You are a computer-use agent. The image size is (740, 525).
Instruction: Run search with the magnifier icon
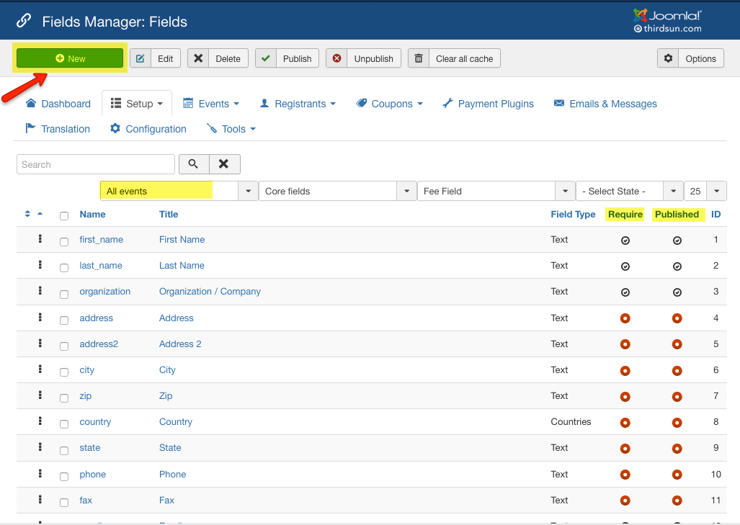coord(193,164)
